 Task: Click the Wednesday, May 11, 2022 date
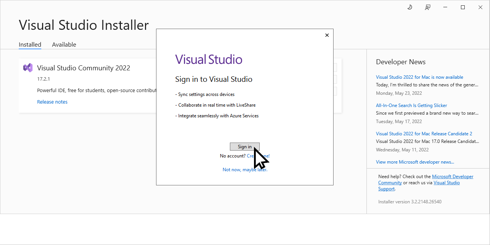point(402,150)
